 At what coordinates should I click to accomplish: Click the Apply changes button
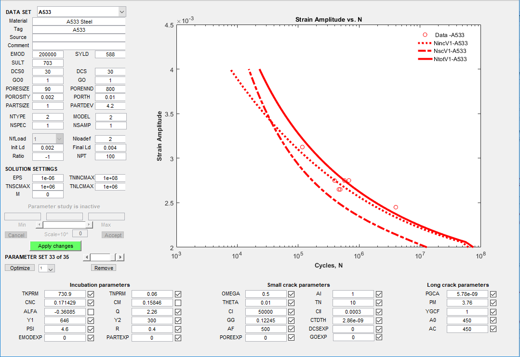click(55, 246)
